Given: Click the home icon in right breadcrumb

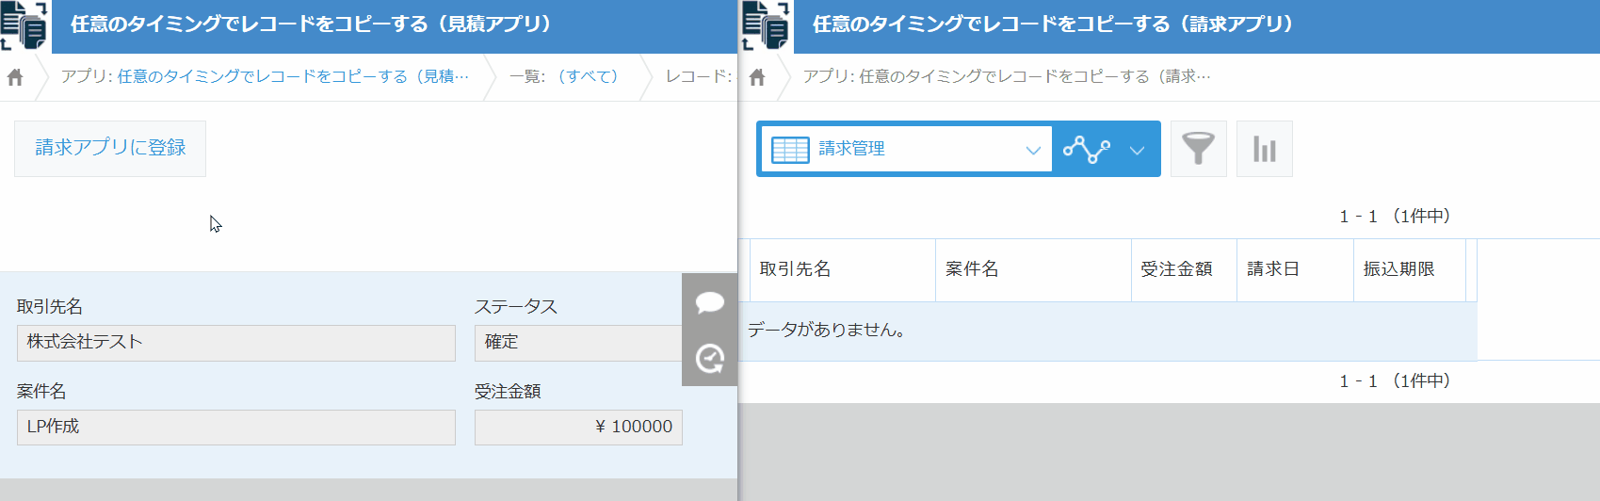Looking at the screenshot, I should point(757,77).
